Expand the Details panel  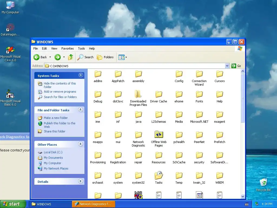(81, 181)
